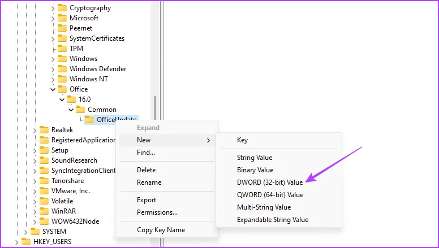Select the SyncIntegrationClient key
Image resolution: width=439 pixels, height=248 pixels.
83,171
